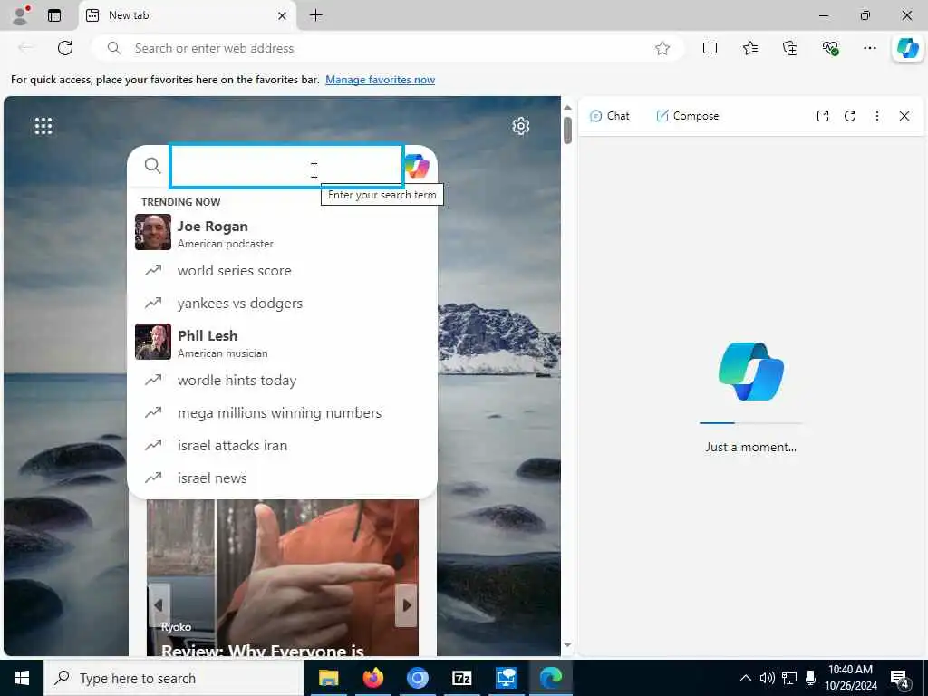
Task: Open the remote desktop taskbar app
Action: (507, 678)
